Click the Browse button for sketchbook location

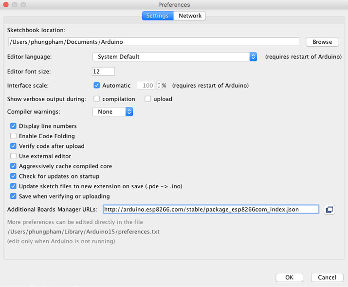322,42
